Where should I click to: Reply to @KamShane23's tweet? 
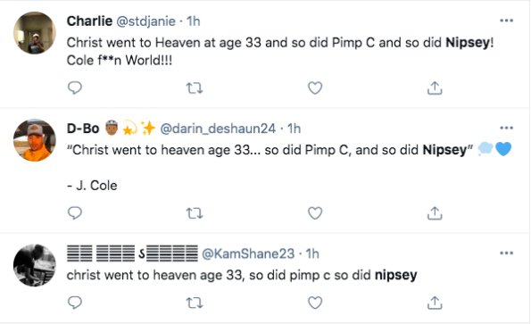tap(75, 303)
